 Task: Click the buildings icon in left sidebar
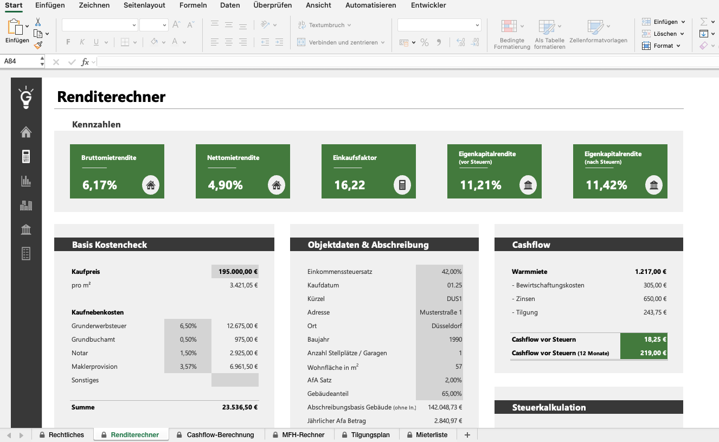(25, 206)
